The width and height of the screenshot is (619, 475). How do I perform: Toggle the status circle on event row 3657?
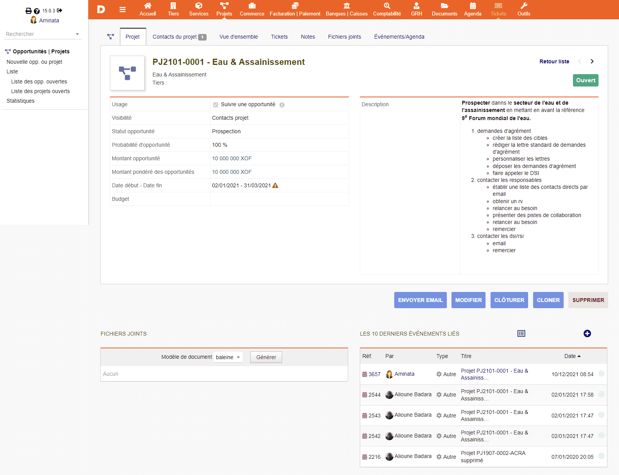pos(602,373)
